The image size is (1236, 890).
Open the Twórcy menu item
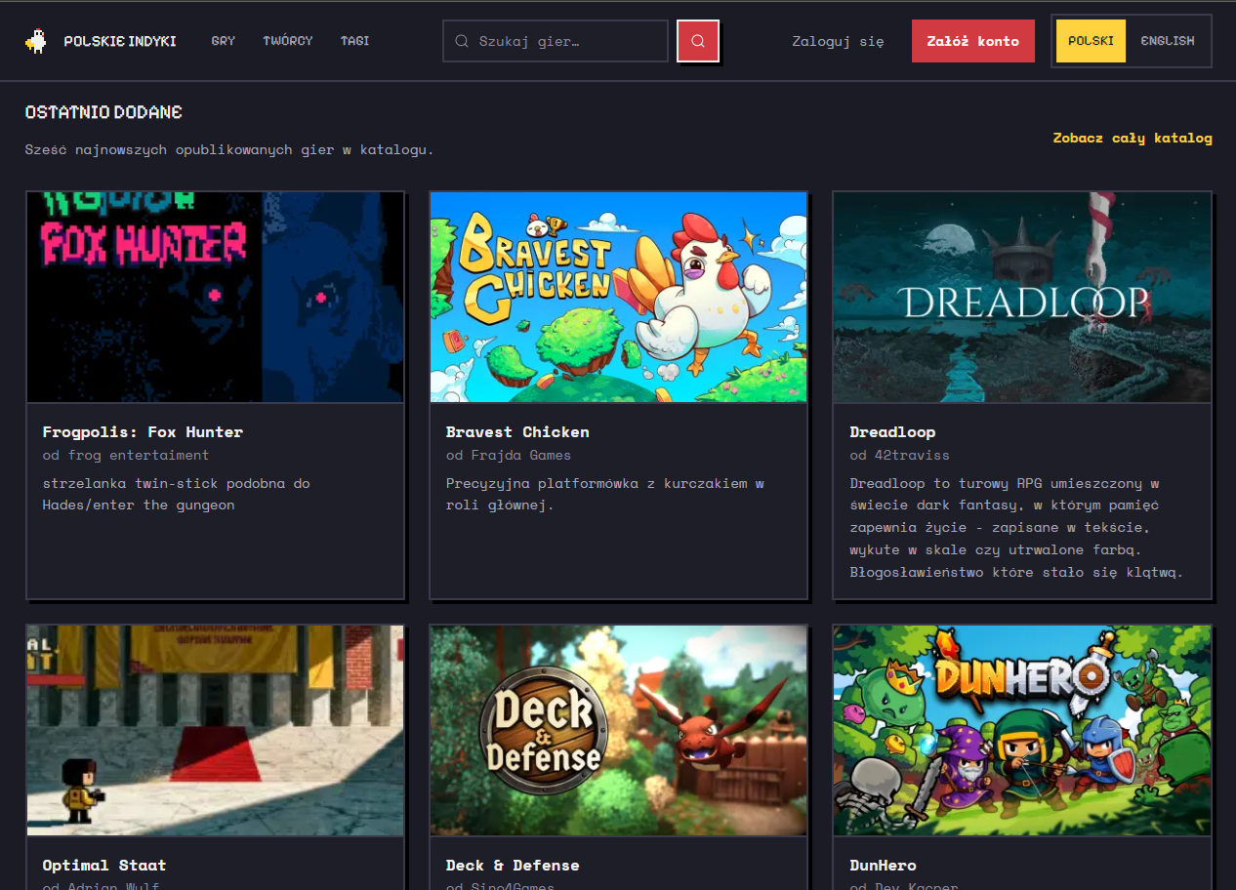coord(288,41)
